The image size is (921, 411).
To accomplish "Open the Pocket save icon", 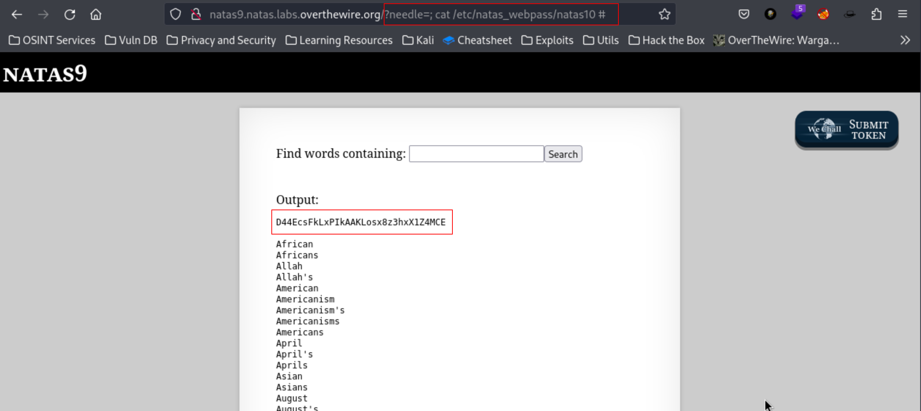I will point(744,14).
